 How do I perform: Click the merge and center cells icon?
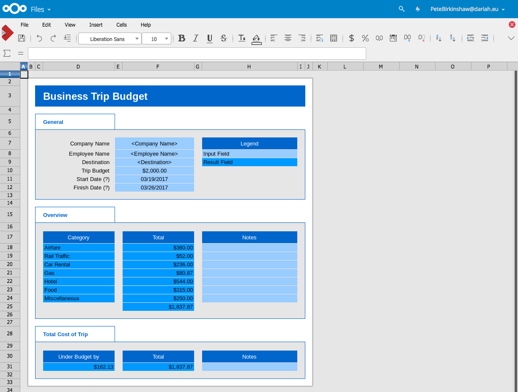pyautogui.click(x=334, y=38)
